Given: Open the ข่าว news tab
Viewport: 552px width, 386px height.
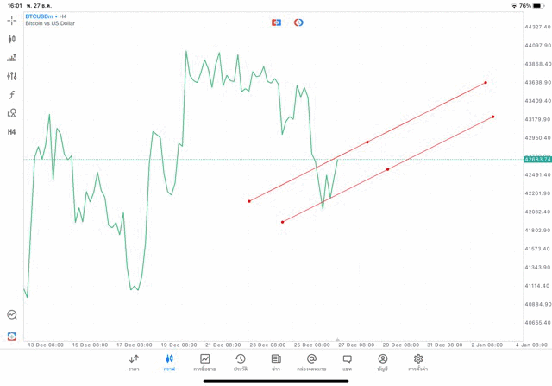Looking at the screenshot, I should (x=276, y=362).
